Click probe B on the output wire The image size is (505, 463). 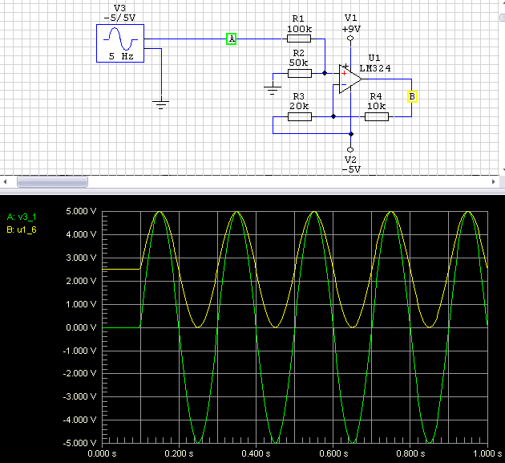point(412,97)
